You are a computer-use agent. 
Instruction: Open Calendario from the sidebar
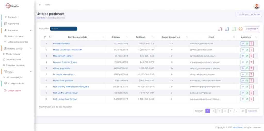point(13,24)
